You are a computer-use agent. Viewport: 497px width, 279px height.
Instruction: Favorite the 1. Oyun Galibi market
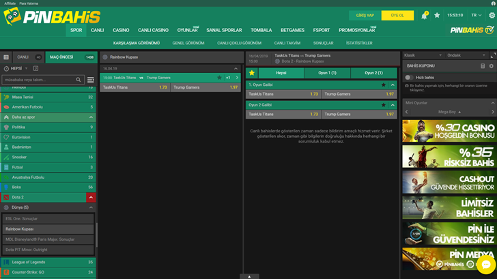pyautogui.click(x=384, y=85)
